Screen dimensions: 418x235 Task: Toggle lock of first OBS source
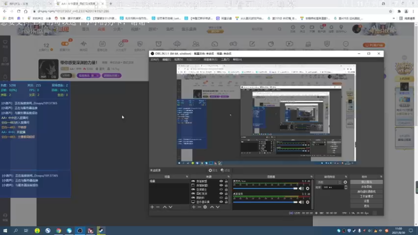[226, 181]
